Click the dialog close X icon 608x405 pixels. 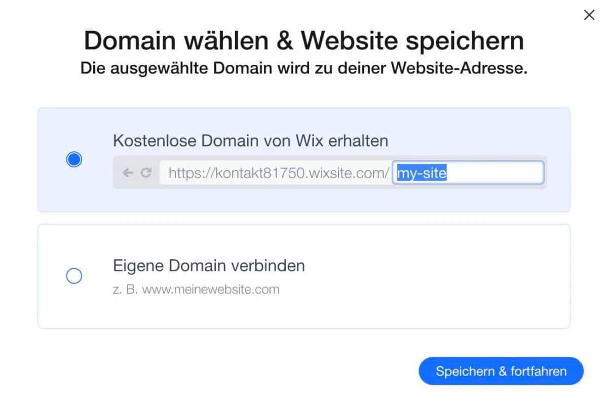point(589,15)
